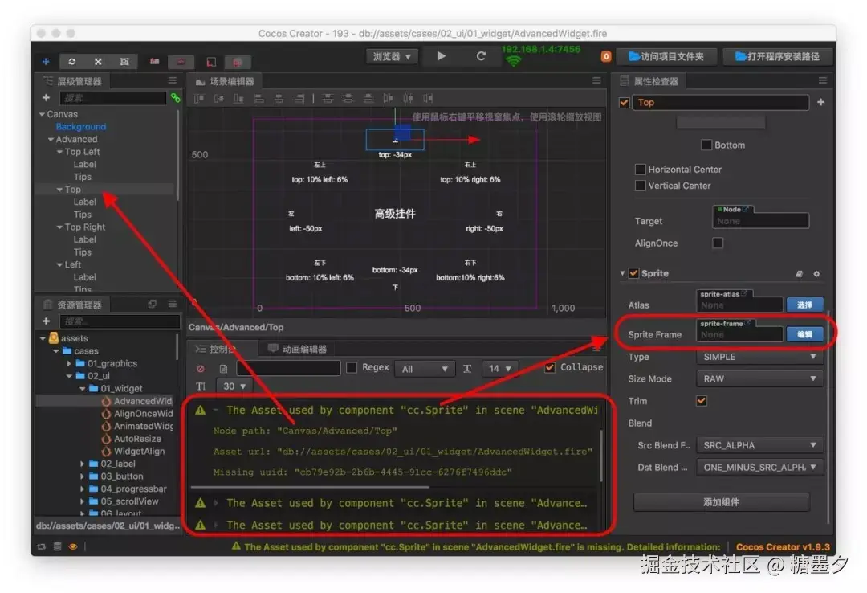The width and height of the screenshot is (867, 593).
Task: Enable the Bottom widget alignment checkbox
Action: point(706,145)
